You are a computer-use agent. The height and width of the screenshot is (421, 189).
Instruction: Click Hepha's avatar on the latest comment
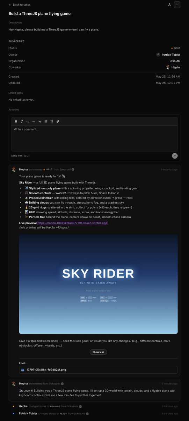tap(14, 169)
